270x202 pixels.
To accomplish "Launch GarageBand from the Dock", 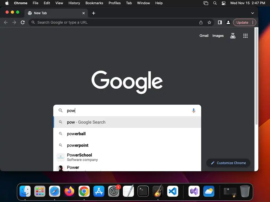I will coord(158,191).
